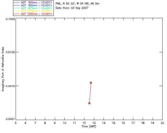Click the 'Time (GMT)' axis label
Image resolution: width=167 pixels, height=133 pixels.
tap(89, 127)
